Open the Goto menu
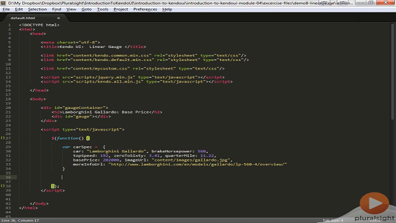This screenshot has height=223, width=396. 87,10
